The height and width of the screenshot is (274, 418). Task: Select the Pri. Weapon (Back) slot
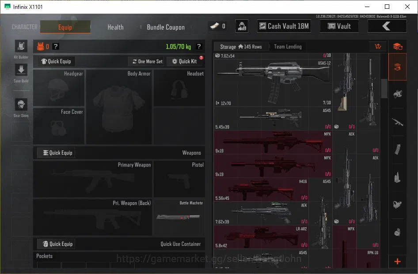tap(93, 217)
